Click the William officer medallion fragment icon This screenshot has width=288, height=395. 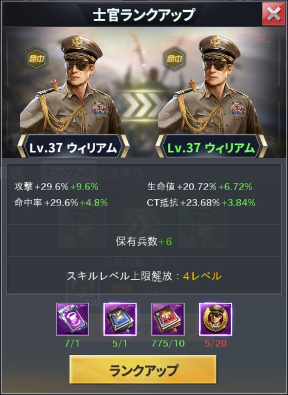216,319
